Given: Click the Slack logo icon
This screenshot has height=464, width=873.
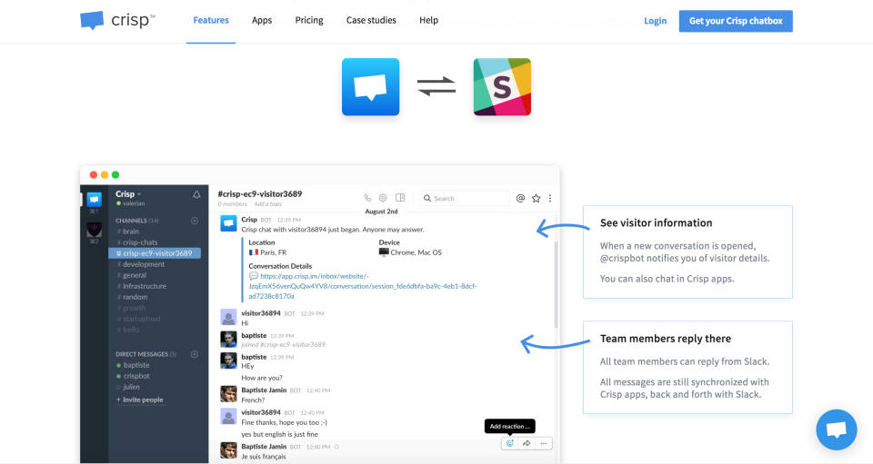Looking at the screenshot, I should 502,87.
